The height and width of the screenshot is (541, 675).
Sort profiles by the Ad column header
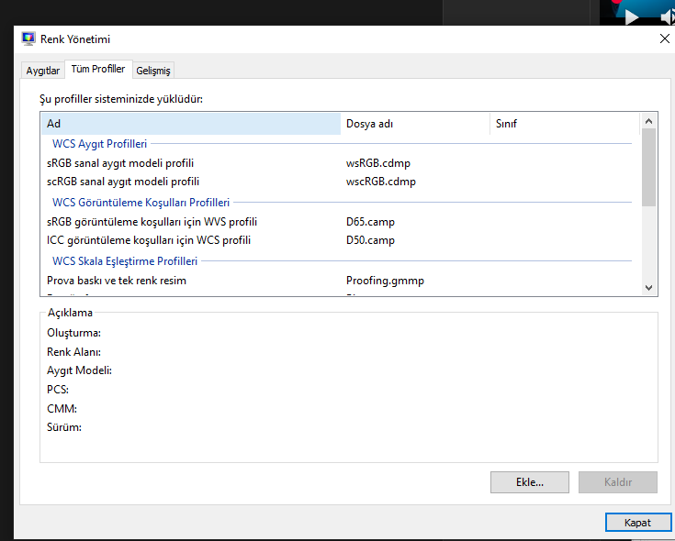tap(190, 123)
